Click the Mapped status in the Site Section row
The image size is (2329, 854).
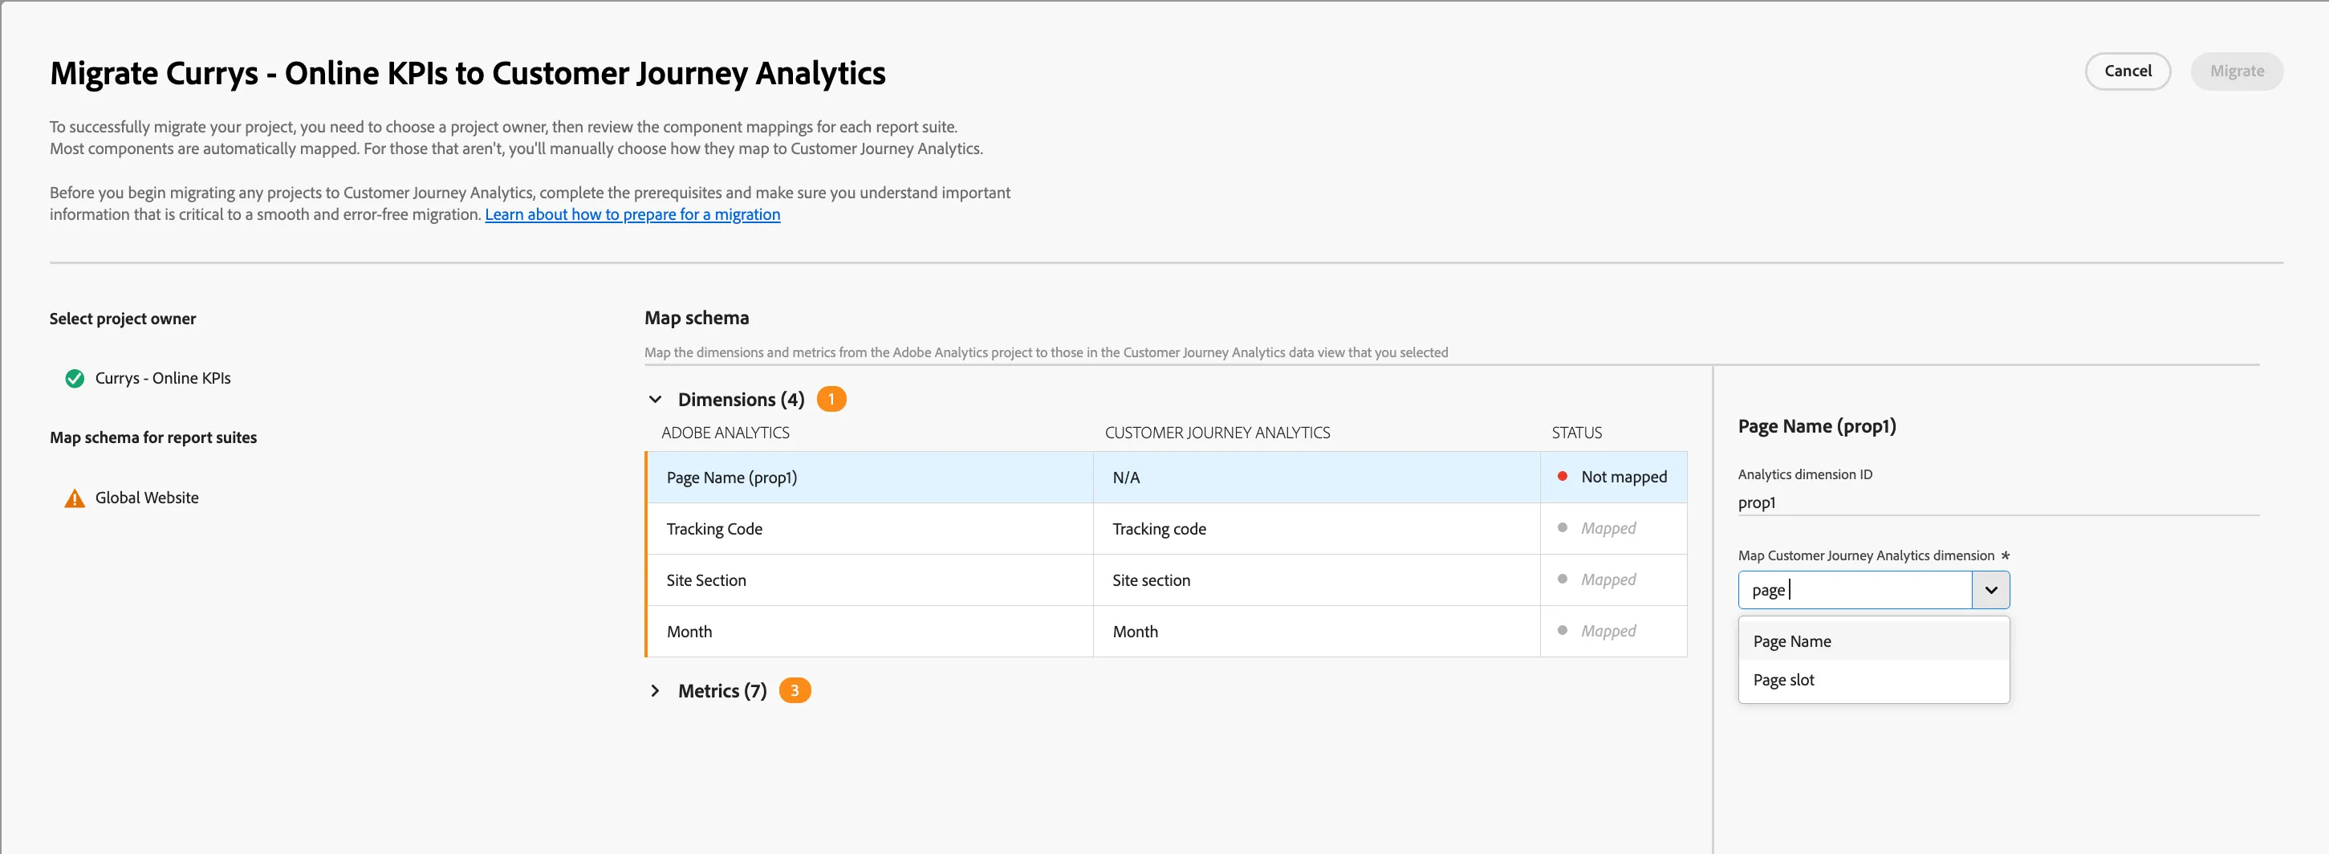(x=1608, y=579)
